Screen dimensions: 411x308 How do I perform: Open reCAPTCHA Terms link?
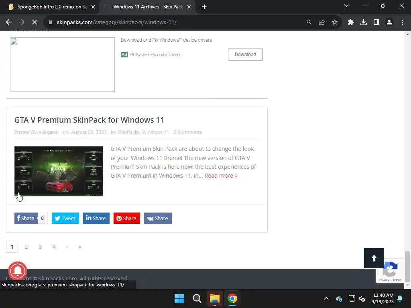point(397,280)
